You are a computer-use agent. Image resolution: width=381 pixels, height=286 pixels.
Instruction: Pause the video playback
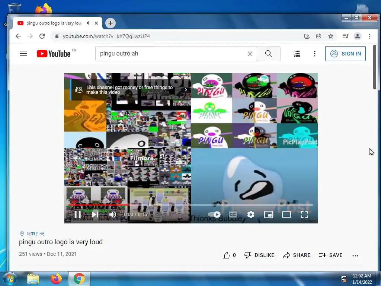(x=78, y=214)
